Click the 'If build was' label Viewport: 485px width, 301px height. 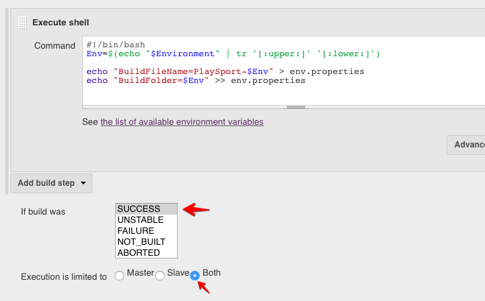coord(43,212)
